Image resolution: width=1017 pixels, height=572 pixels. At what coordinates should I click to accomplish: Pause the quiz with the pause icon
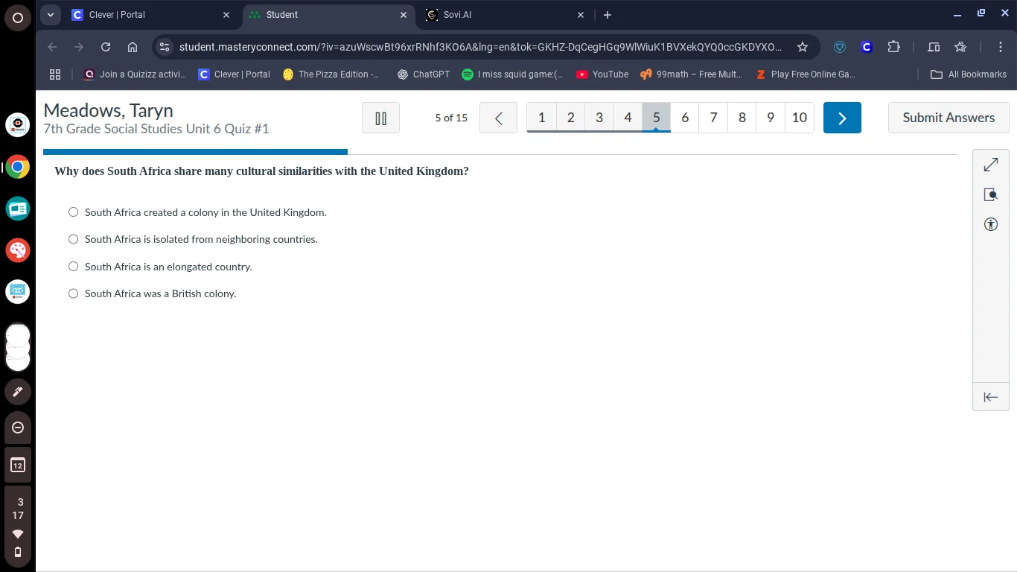[x=380, y=118]
